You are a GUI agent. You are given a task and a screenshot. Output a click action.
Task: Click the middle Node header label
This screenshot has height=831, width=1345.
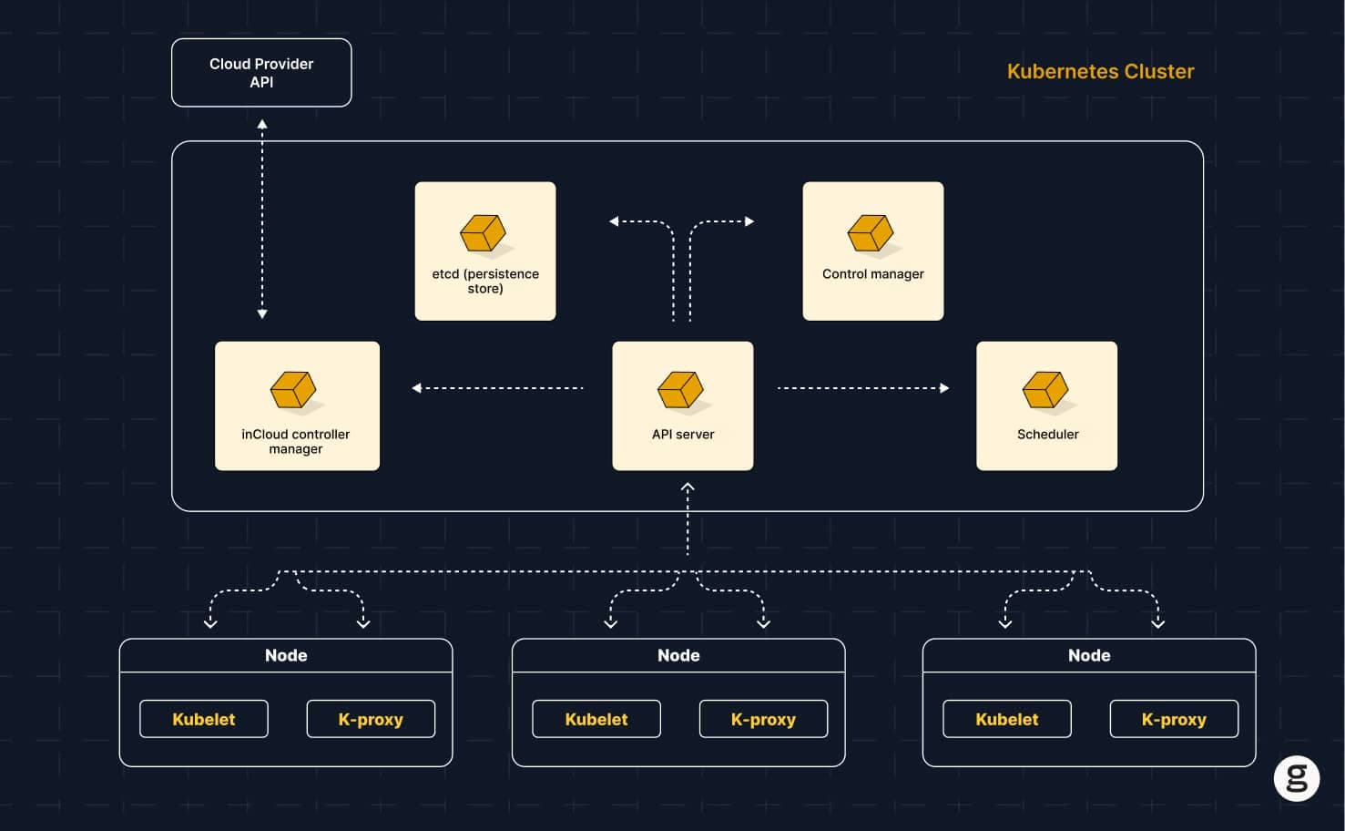pos(678,655)
